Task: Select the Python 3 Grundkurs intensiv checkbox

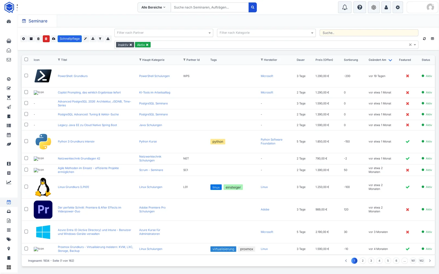Action: click(x=26, y=141)
